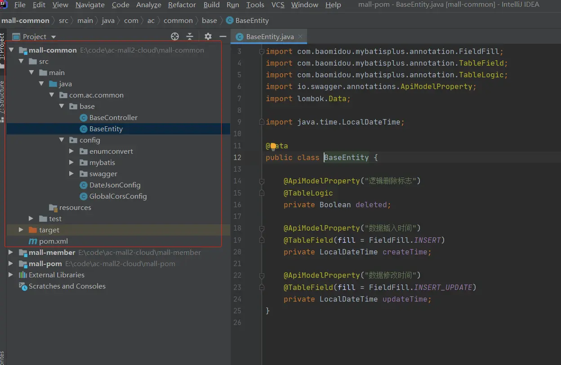
Task: Click the createTime field in code
Action: (x=405, y=252)
